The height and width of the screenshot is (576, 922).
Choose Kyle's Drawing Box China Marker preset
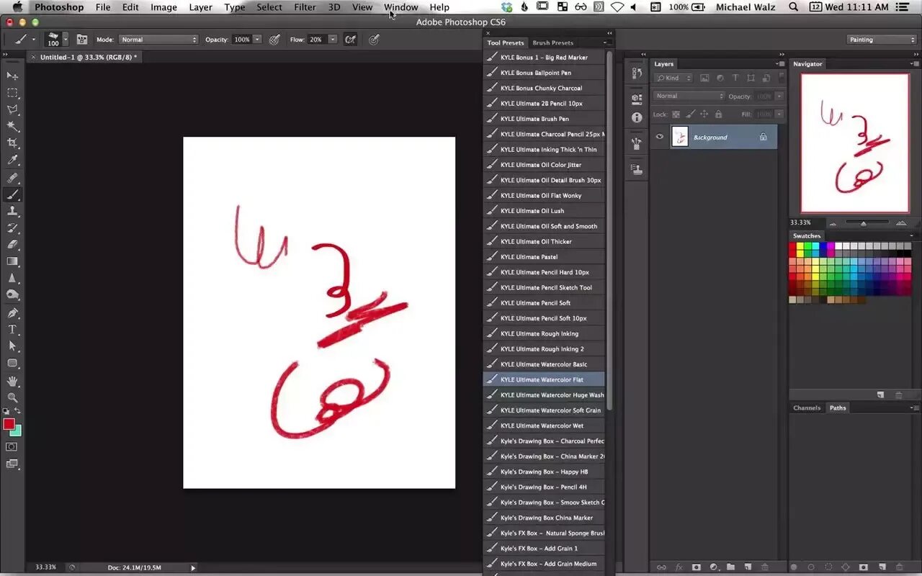(544, 518)
